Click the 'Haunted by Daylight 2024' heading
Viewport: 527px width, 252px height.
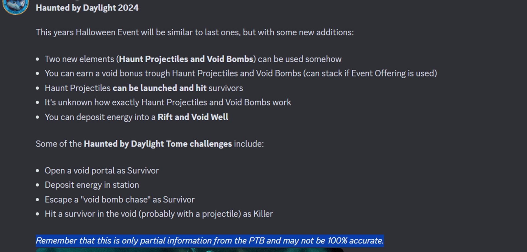[87, 8]
